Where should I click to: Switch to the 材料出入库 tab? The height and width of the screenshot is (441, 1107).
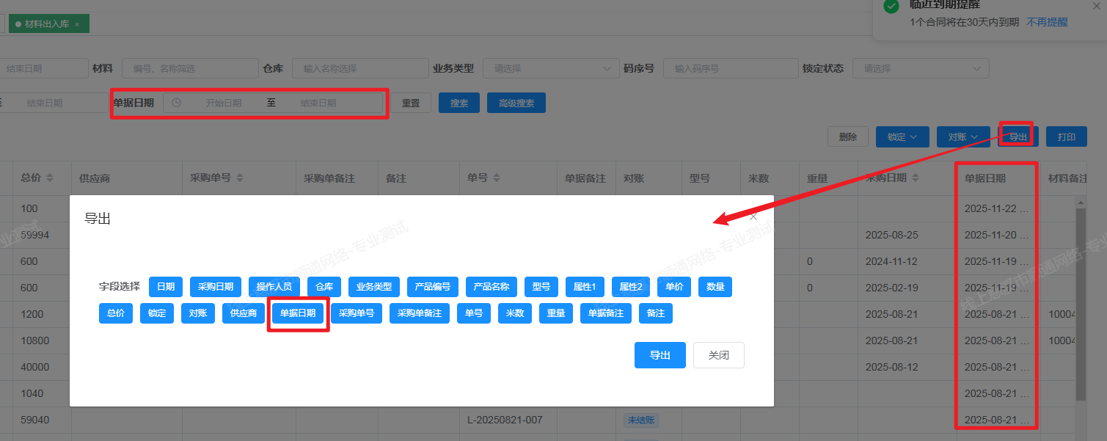pyautogui.click(x=46, y=24)
